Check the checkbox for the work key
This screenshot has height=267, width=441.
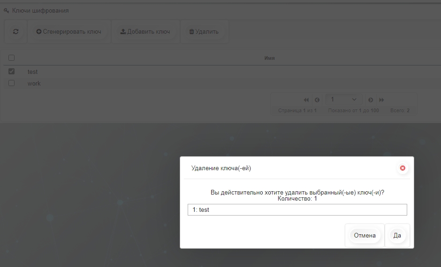[11, 83]
